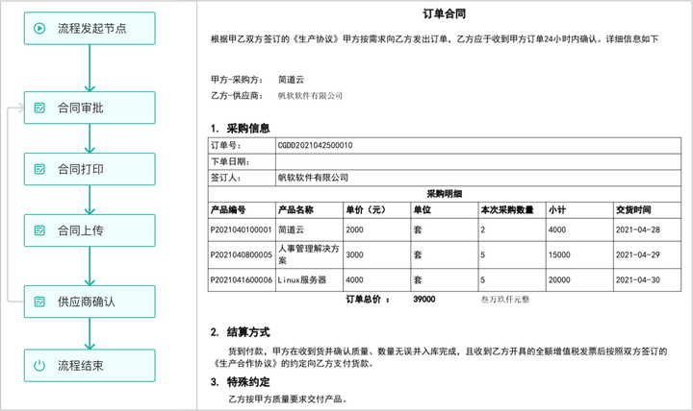Click delivery date 2021-04-28
693x411 pixels.
point(638,230)
